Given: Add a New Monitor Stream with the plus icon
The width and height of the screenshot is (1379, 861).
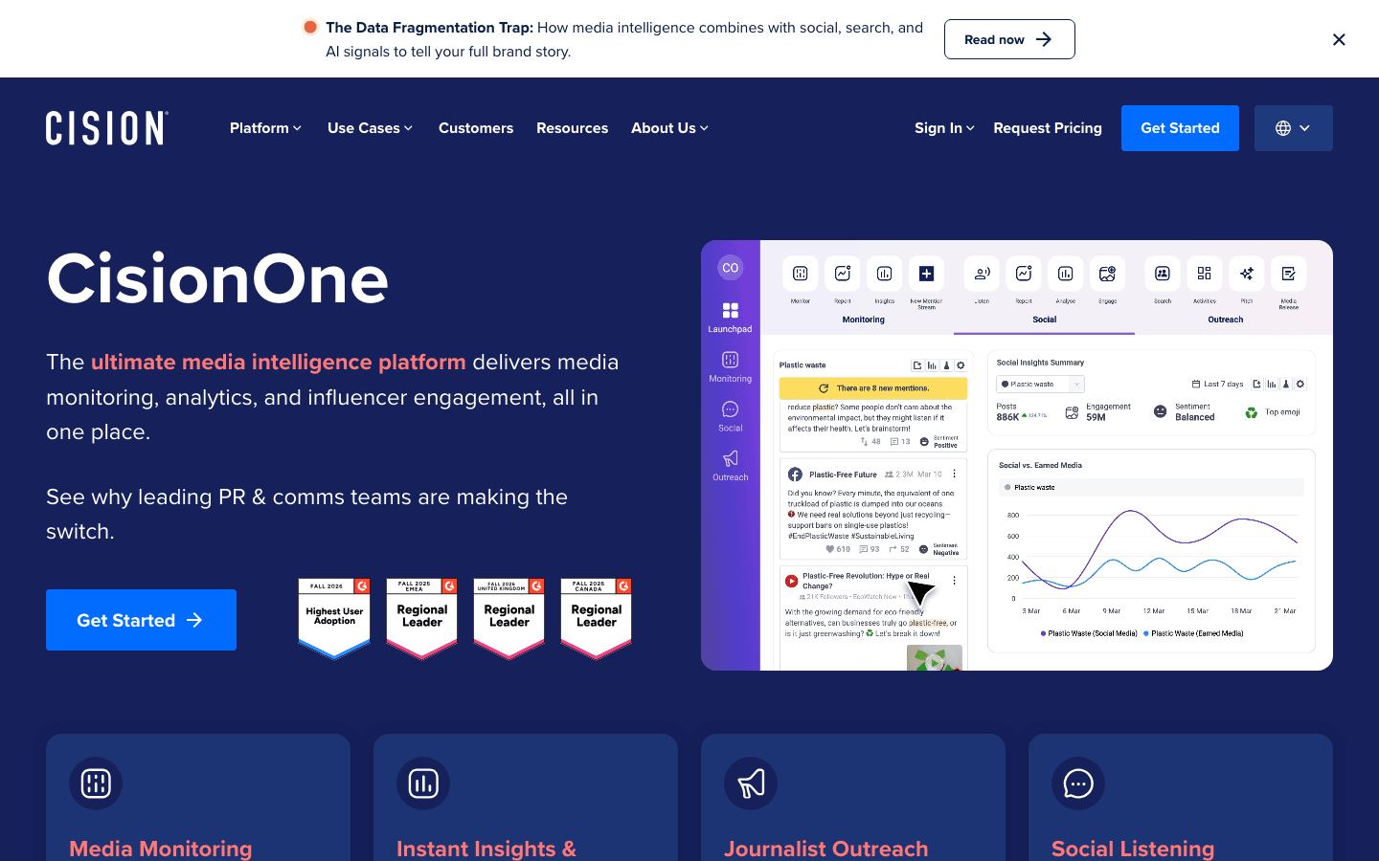Looking at the screenshot, I should point(926,274).
